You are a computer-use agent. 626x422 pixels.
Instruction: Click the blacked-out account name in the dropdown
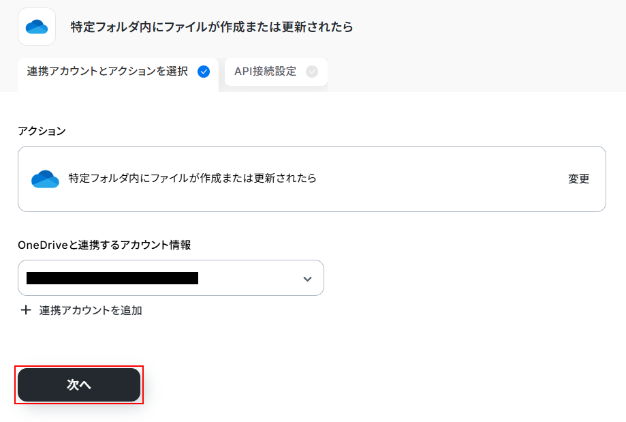click(112, 278)
